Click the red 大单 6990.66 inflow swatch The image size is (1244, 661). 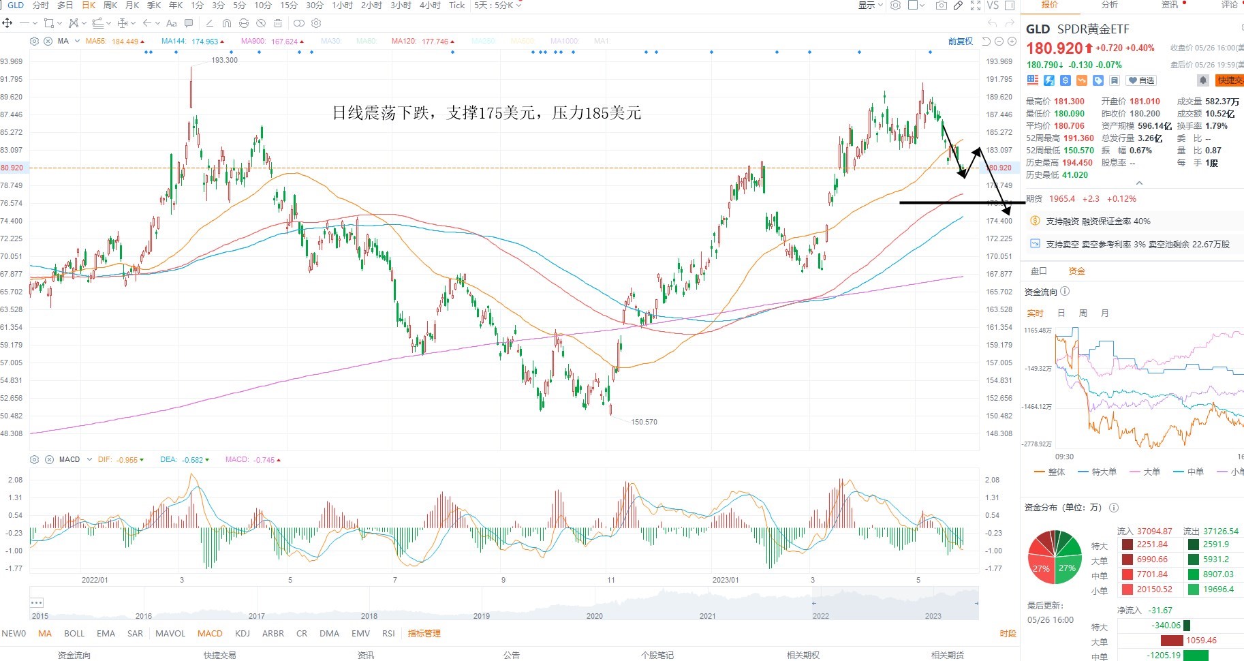(1128, 559)
